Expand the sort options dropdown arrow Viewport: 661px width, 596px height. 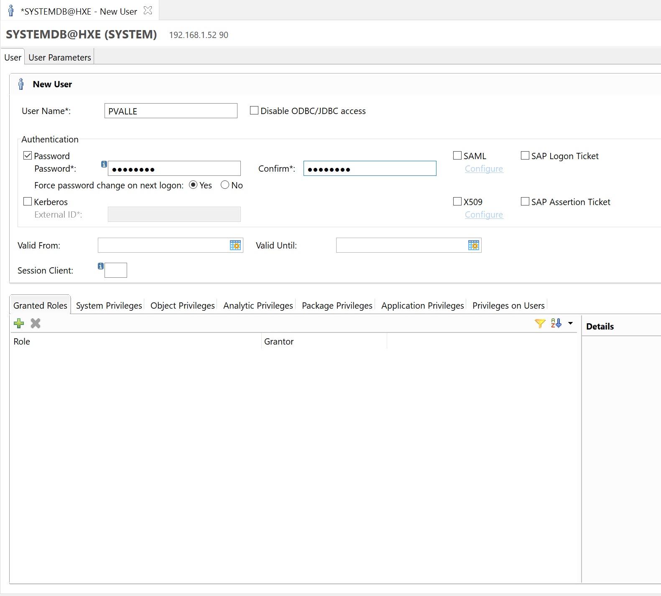pos(570,323)
